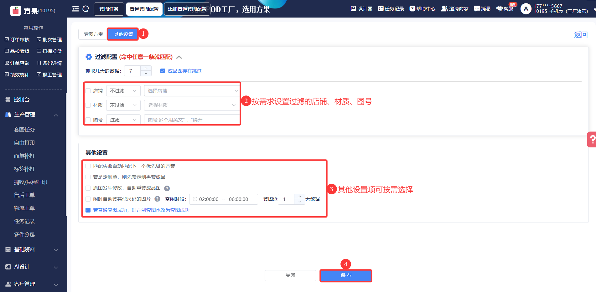Image resolution: width=596 pixels, height=292 pixels.
Task: Open the 选择店铺 dropdown
Action: [x=192, y=91]
